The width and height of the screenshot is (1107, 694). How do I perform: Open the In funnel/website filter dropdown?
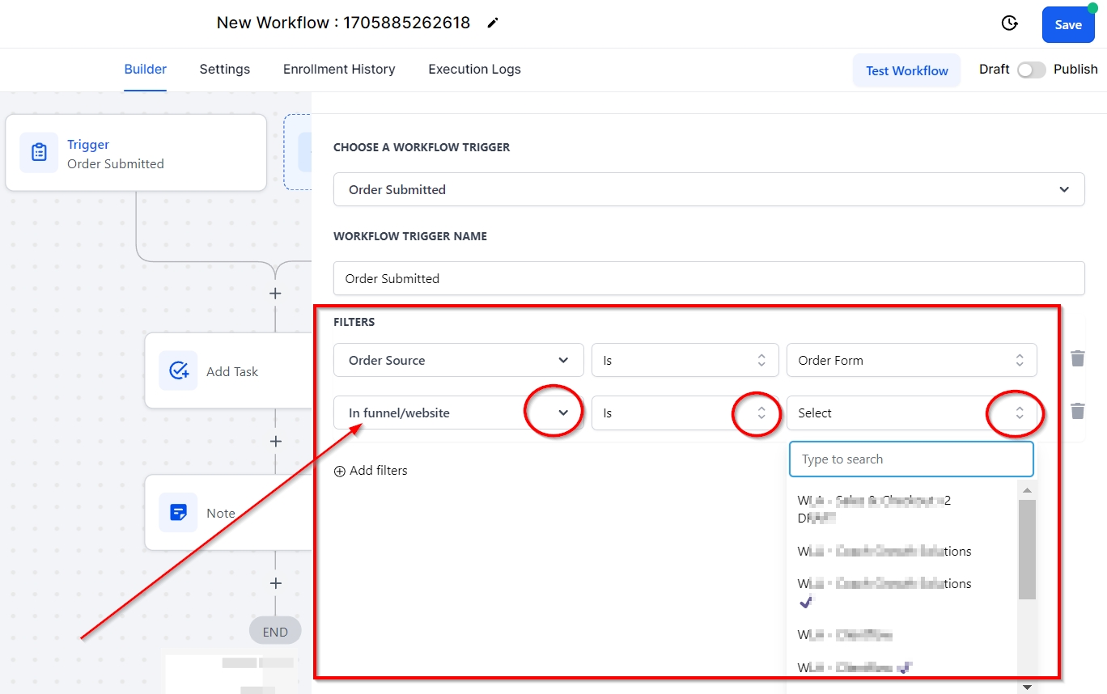pyautogui.click(x=458, y=413)
